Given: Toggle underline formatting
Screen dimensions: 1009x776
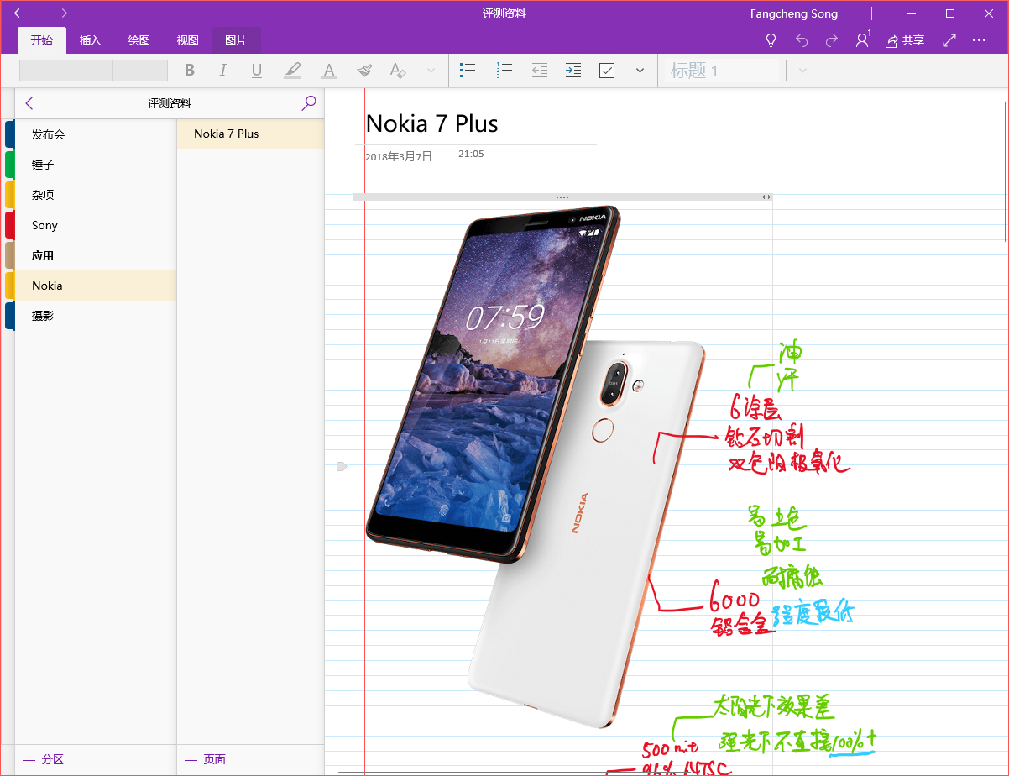Looking at the screenshot, I should pos(257,71).
